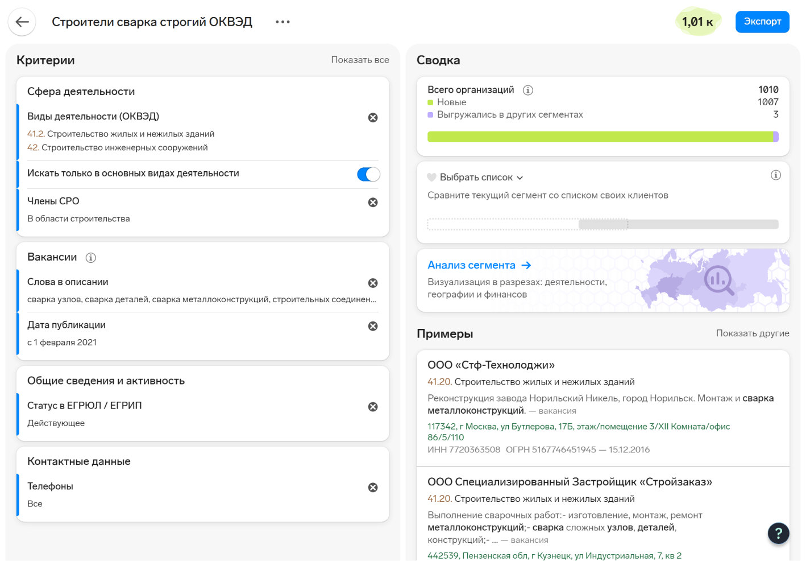Image resolution: width=806 pixels, height=561 pixels.
Task: Click the segment title Строители сварка строгий ОКВЭД
Action: pyautogui.click(x=152, y=22)
